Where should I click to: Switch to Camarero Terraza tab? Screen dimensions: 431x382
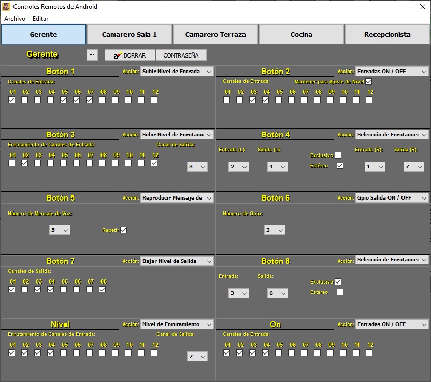coord(215,35)
